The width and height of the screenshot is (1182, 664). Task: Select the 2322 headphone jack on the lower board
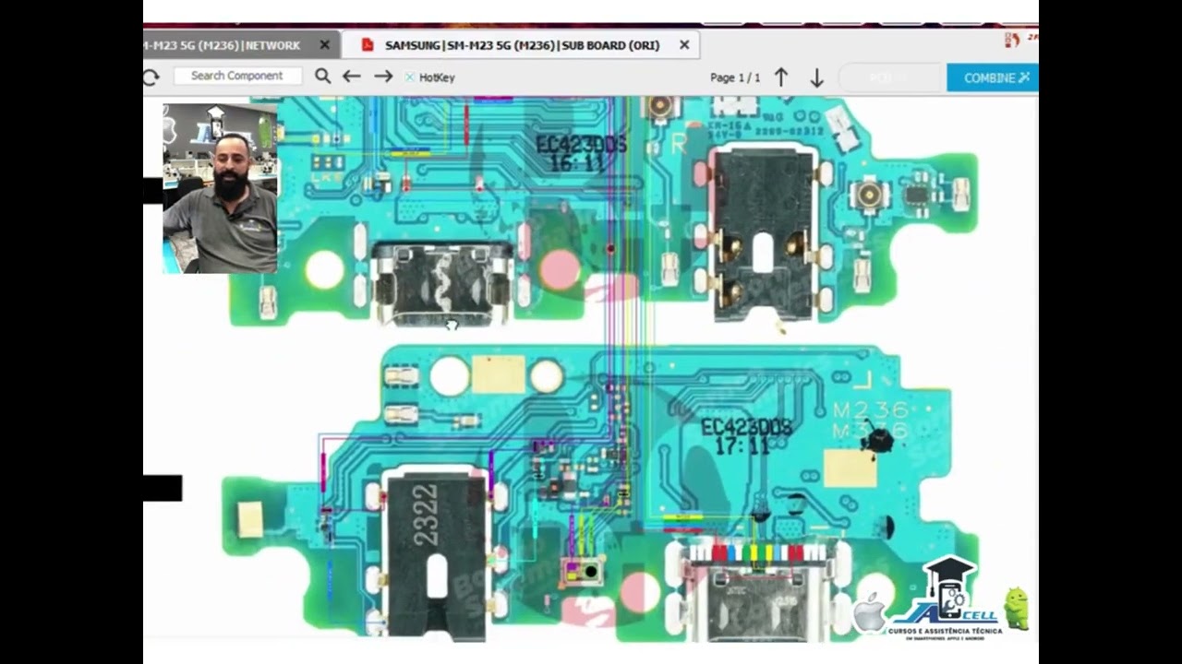pyautogui.click(x=435, y=553)
